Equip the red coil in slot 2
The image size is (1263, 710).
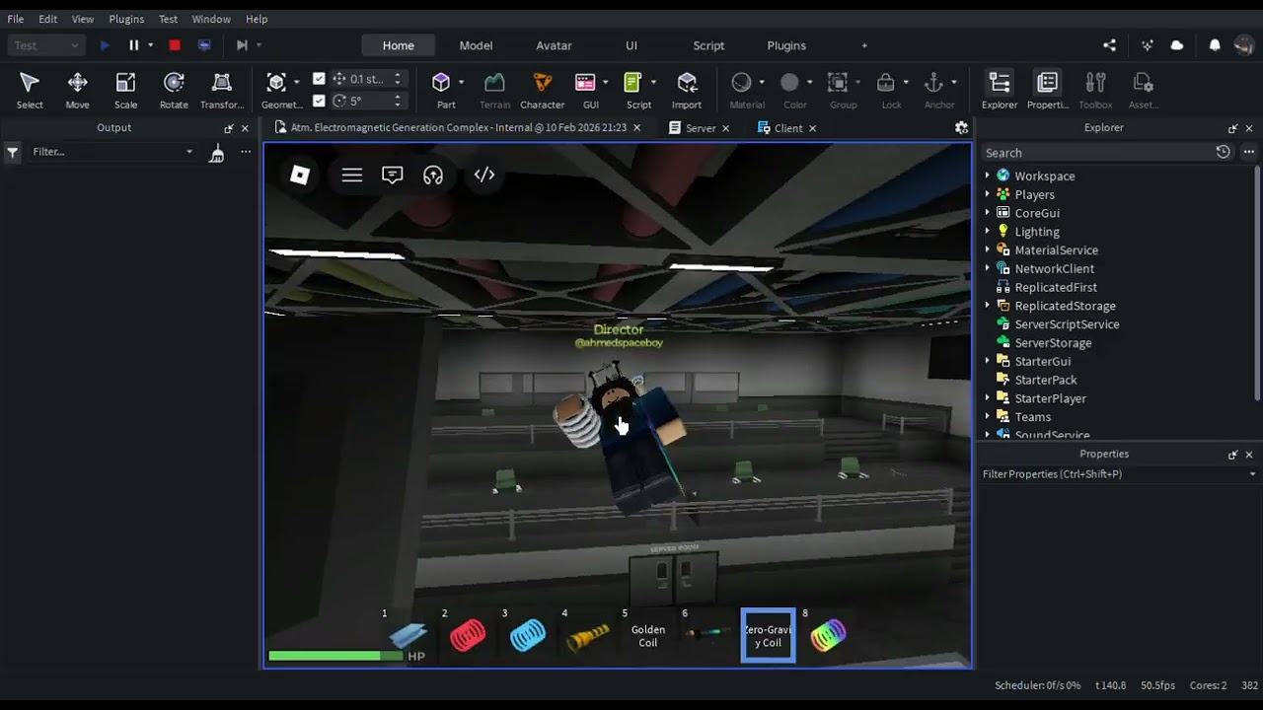pos(468,636)
